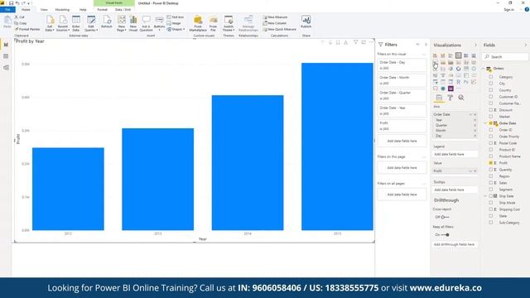Open the Analytics magnifier pane

[461, 98]
